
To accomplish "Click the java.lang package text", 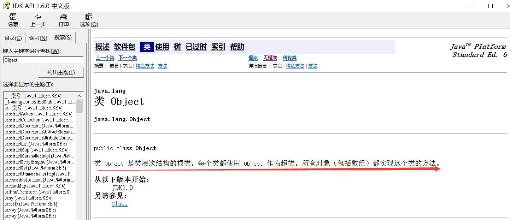I will click(110, 91).
